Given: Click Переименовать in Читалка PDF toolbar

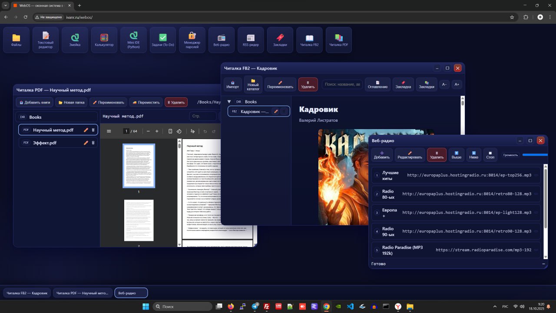Looking at the screenshot, I should (x=109, y=102).
